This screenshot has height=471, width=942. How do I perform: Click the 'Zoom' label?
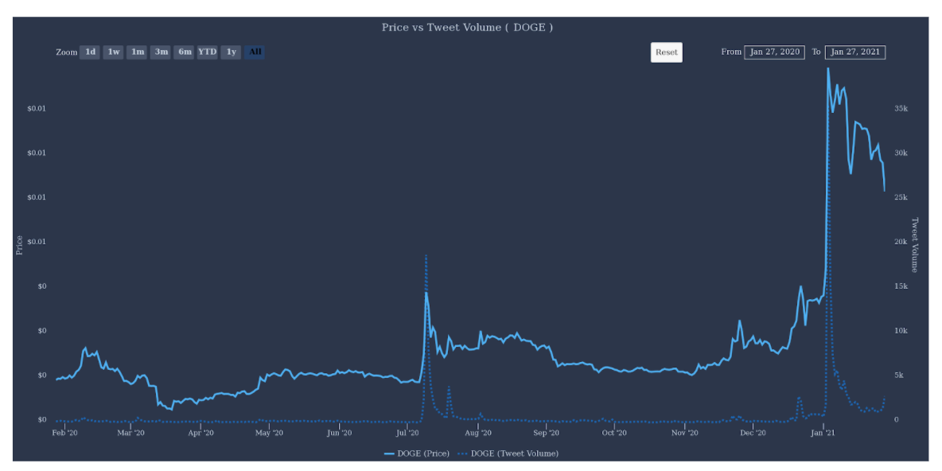click(x=67, y=53)
